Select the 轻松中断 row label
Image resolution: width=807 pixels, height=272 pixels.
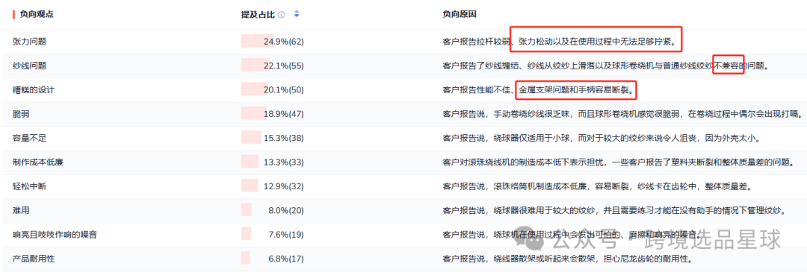29,186
